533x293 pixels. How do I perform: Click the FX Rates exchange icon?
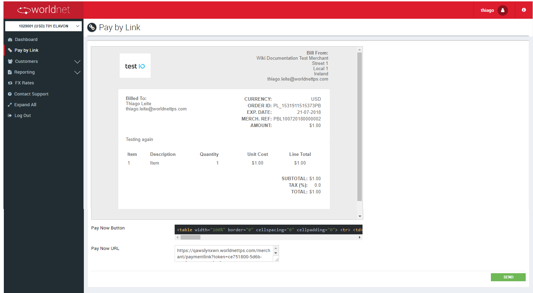point(10,83)
